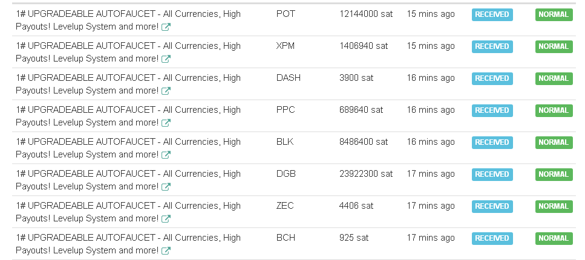Open external link icon in BLK row
This screenshot has height=260, width=585.
pos(166,155)
